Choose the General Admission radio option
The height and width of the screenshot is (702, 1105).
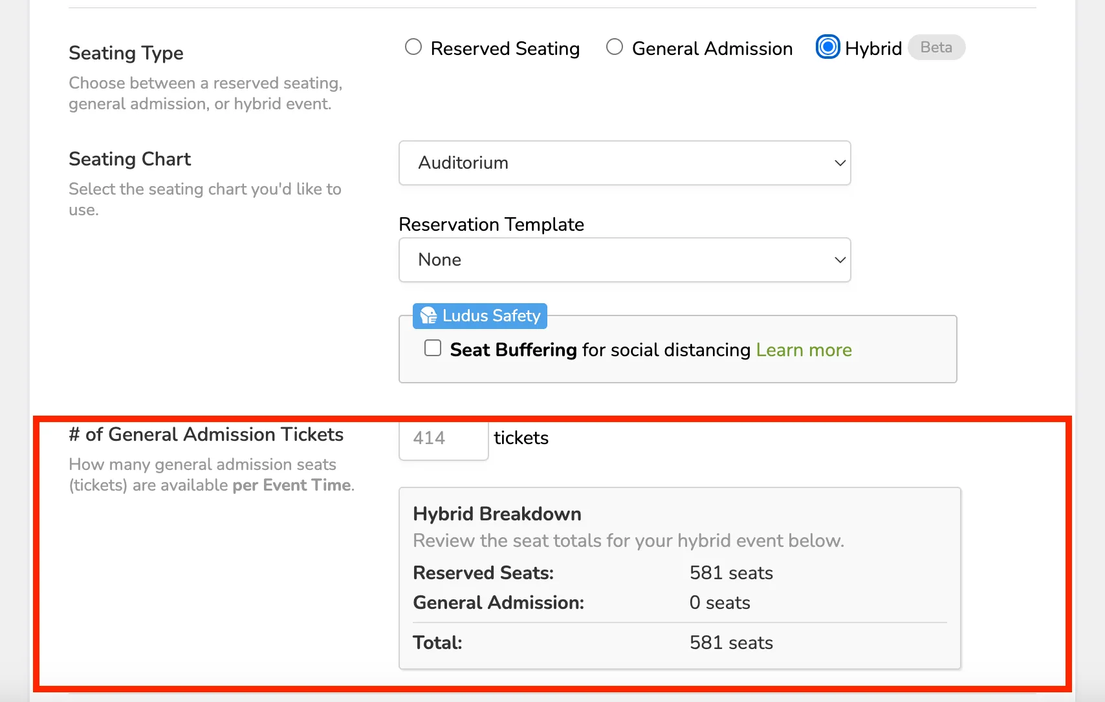[x=615, y=47]
